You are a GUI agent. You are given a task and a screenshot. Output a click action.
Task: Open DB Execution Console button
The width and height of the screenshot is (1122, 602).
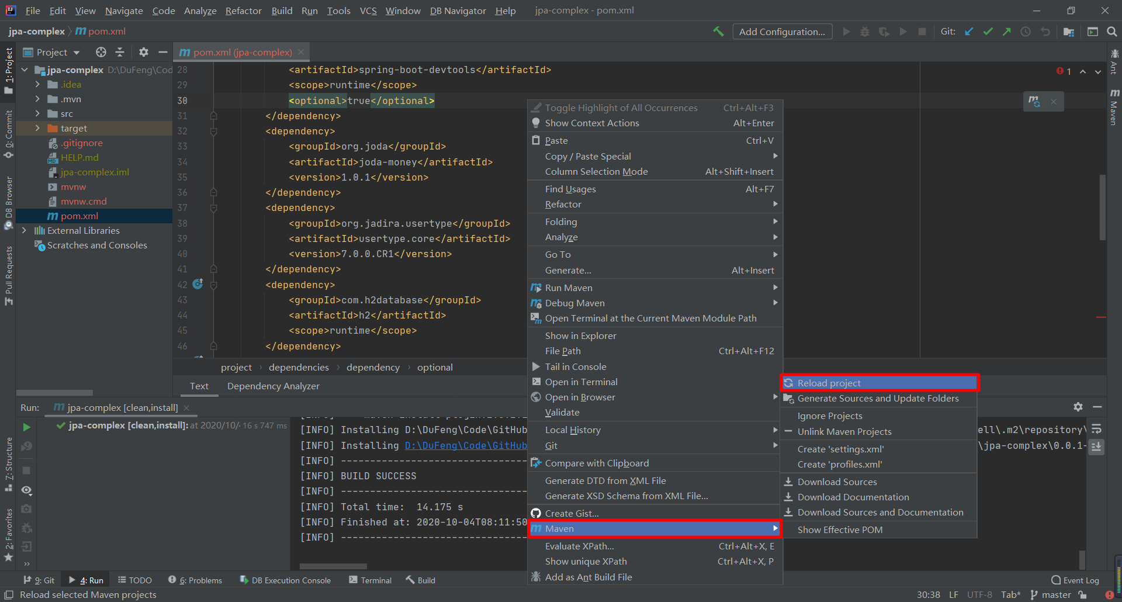285,580
